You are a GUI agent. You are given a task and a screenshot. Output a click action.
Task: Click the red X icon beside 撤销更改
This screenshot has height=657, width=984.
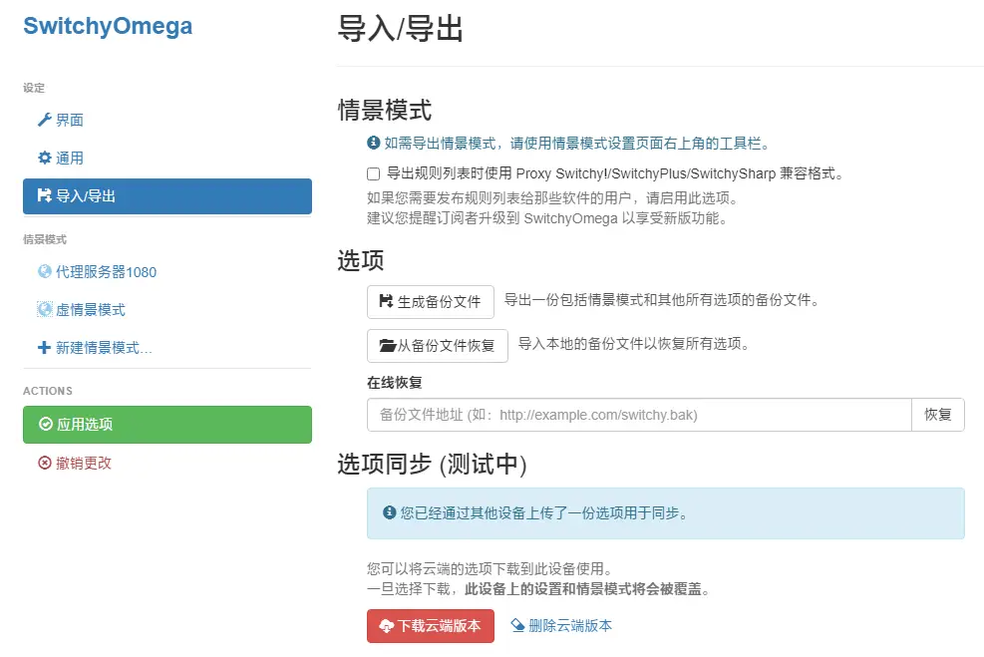pos(44,463)
